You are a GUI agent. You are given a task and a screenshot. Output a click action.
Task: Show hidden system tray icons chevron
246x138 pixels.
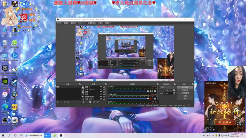[x=213, y=136]
